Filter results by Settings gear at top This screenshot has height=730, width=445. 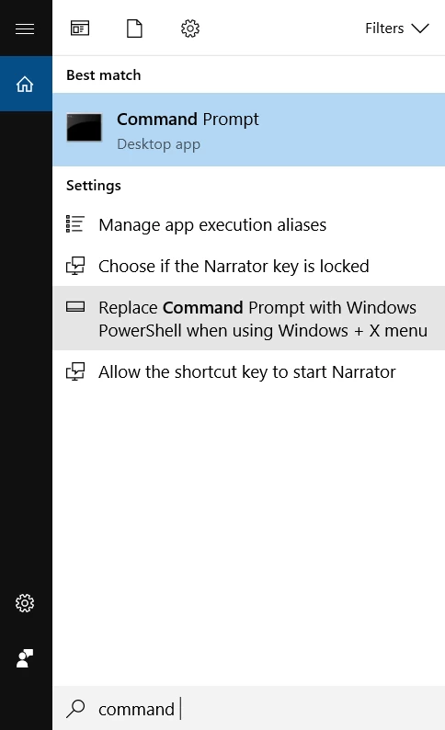pos(190,29)
